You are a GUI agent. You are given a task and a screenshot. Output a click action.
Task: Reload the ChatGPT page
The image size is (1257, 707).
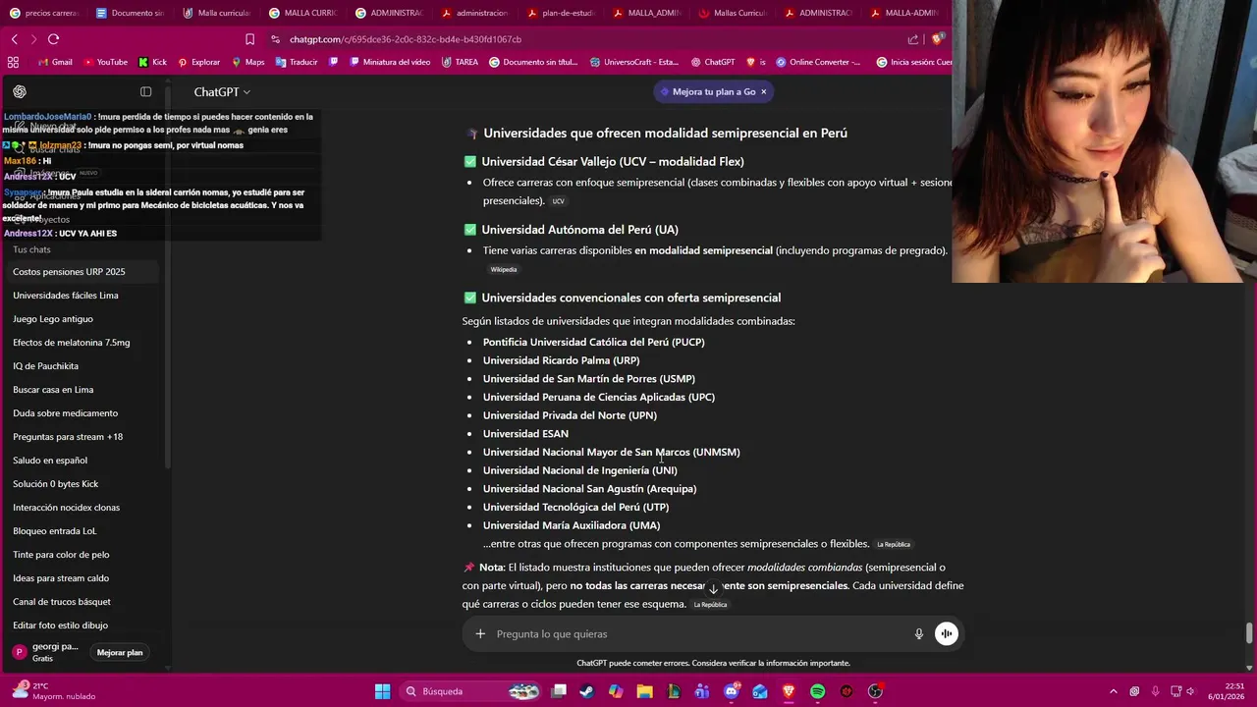53,39
